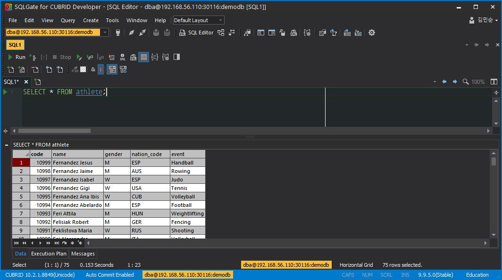502x280 pixels.
Task: Click the editor horizontal scrollbar thumb
Action: point(54,131)
